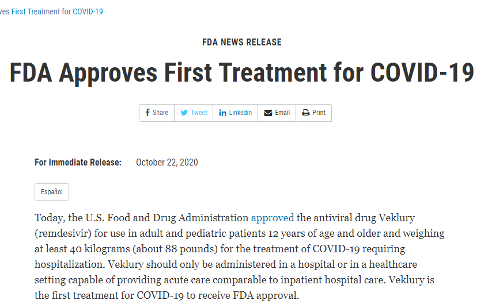Image resolution: width=488 pixels, height=304 pixels.
Task: Choose the Email text label
Action: 282,113
